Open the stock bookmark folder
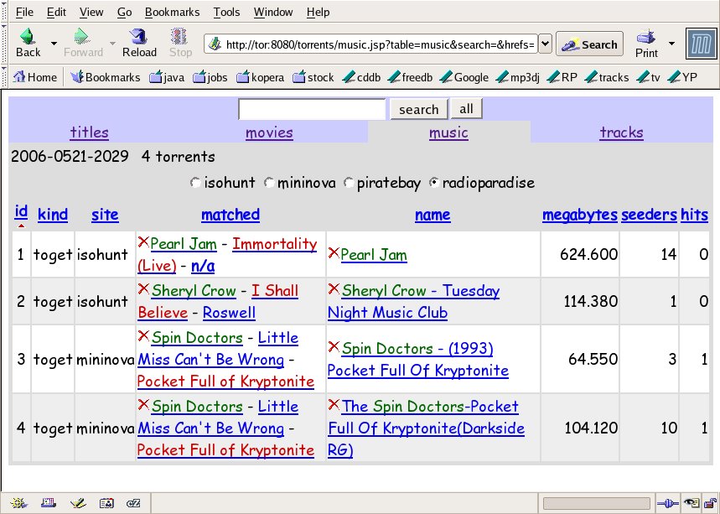Screen dimensions: 720x514 tap(313, 77)
